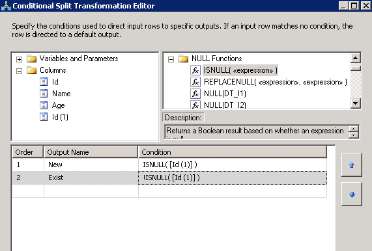372x251 pixels.
Task: Click the empty output name cell in row three
Action: tap(91, 191)
